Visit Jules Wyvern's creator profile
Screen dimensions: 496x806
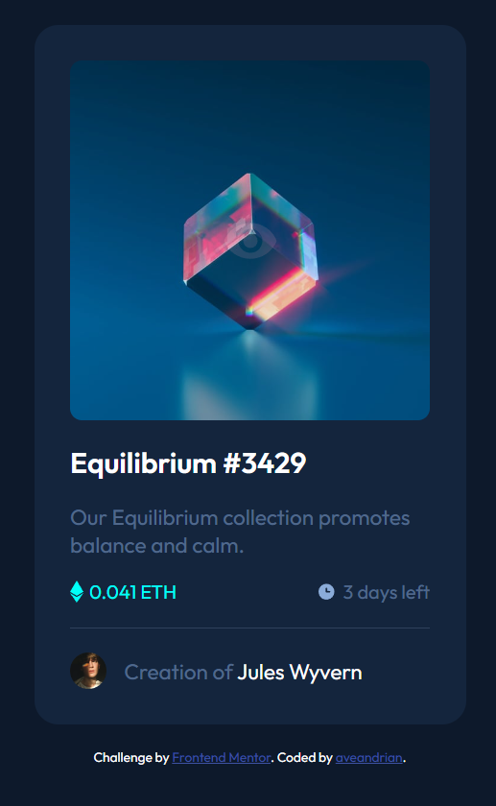(299, 673)
